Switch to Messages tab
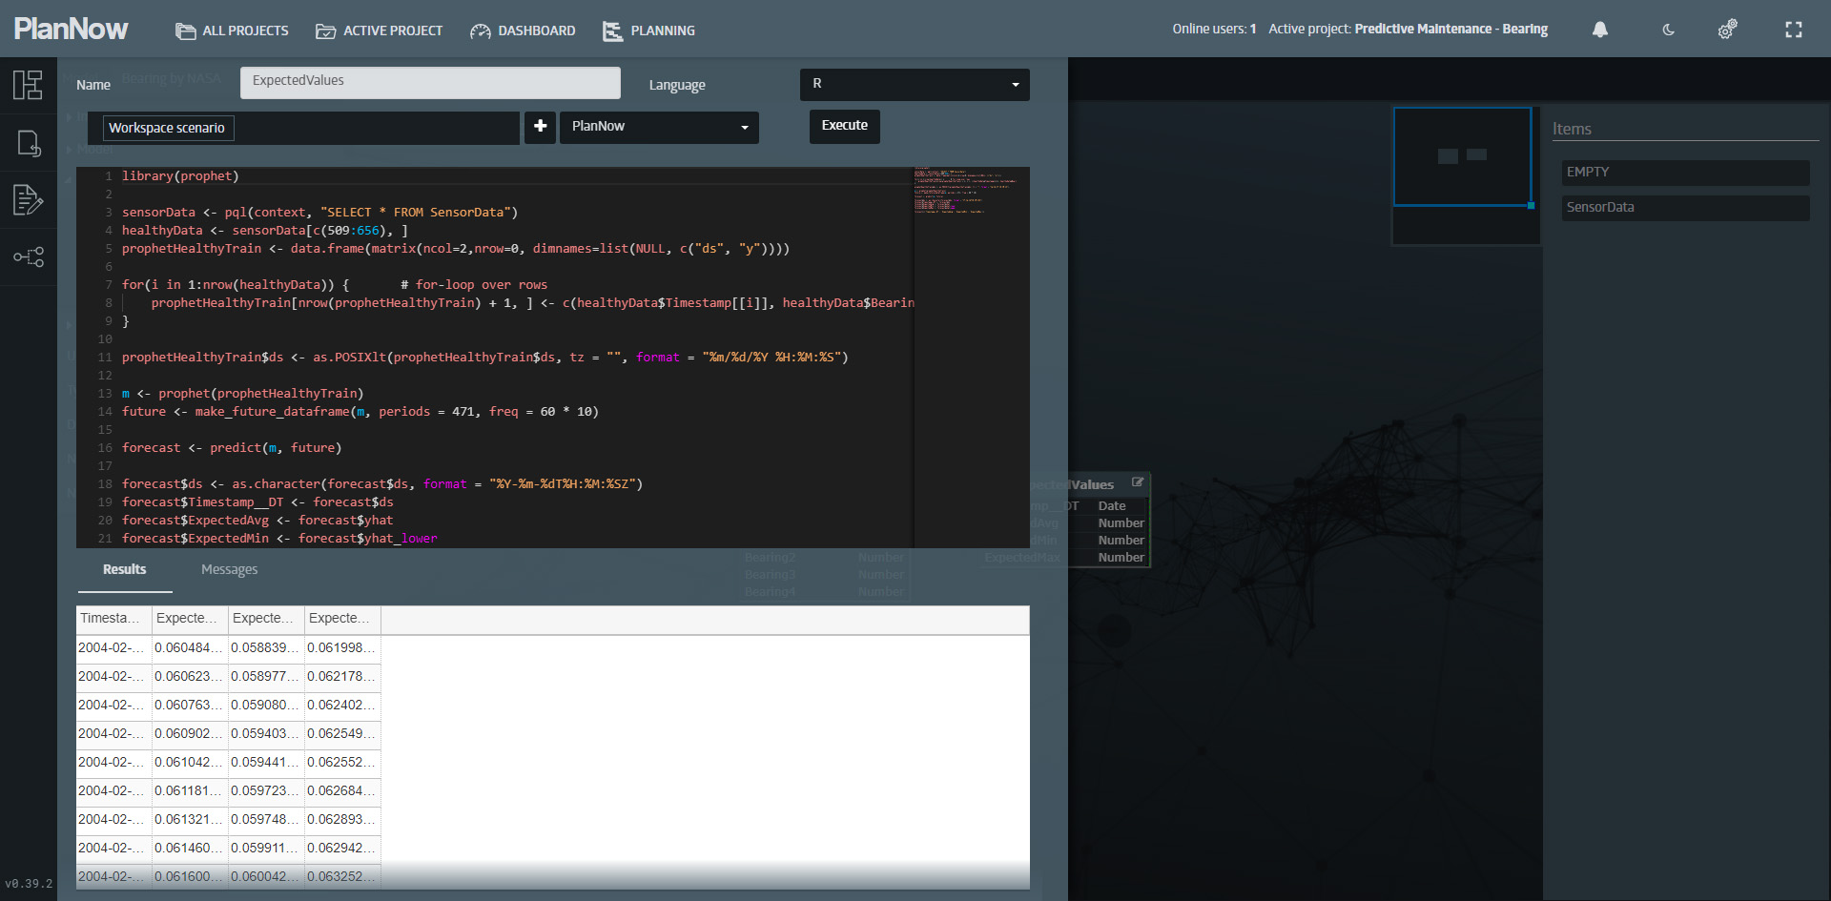This screenshot has width=1831, height=901. pos(229,569)
